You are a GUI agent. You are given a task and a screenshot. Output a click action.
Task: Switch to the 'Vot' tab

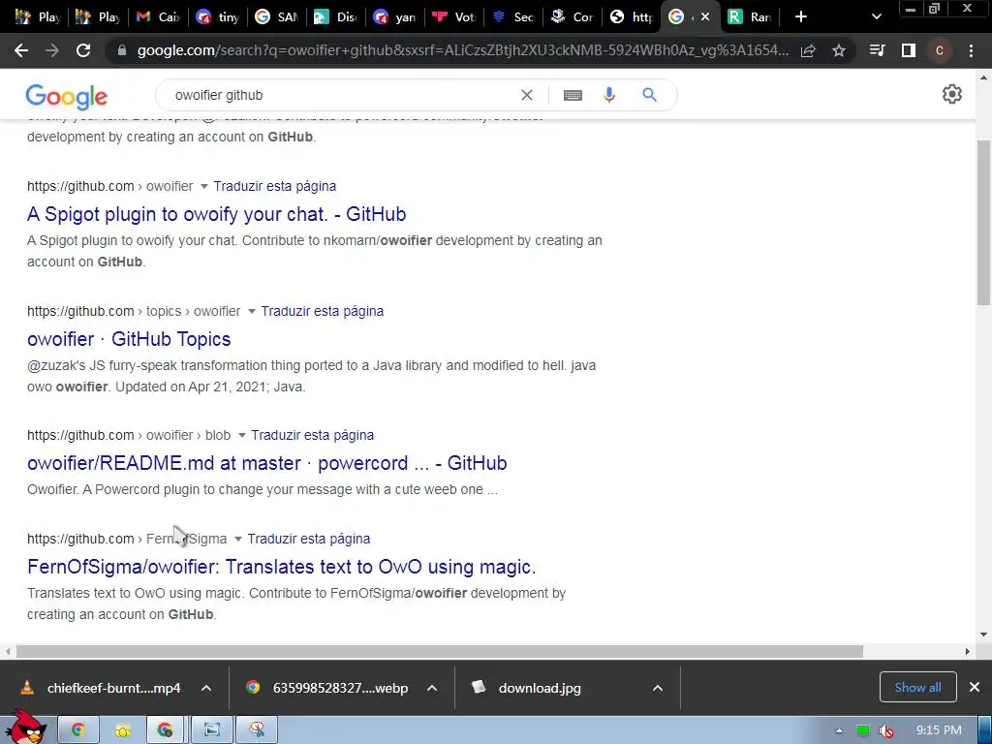(454, 16)
